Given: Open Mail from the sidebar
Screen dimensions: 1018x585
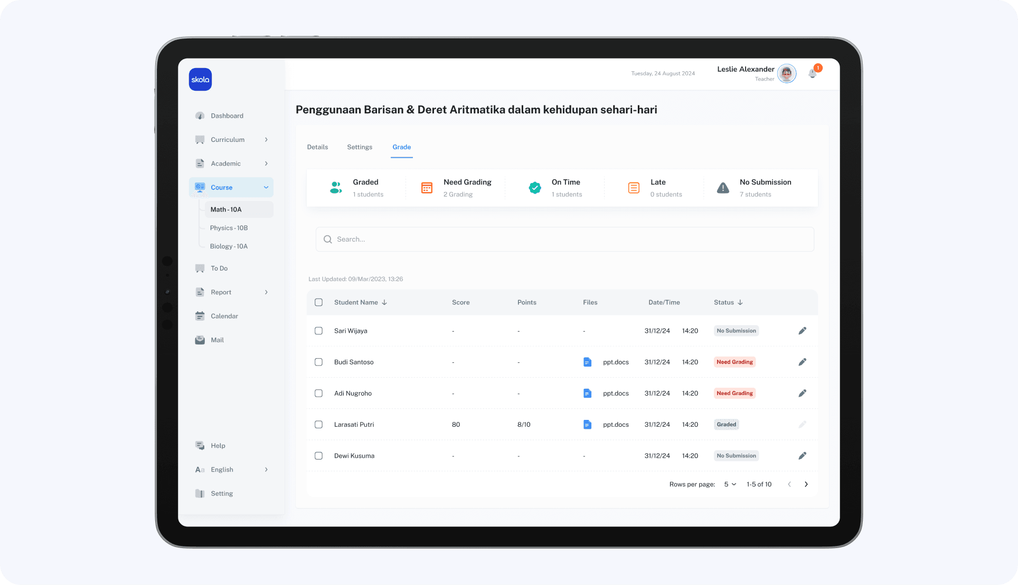Looking at the screenshot, I should 217,340.
